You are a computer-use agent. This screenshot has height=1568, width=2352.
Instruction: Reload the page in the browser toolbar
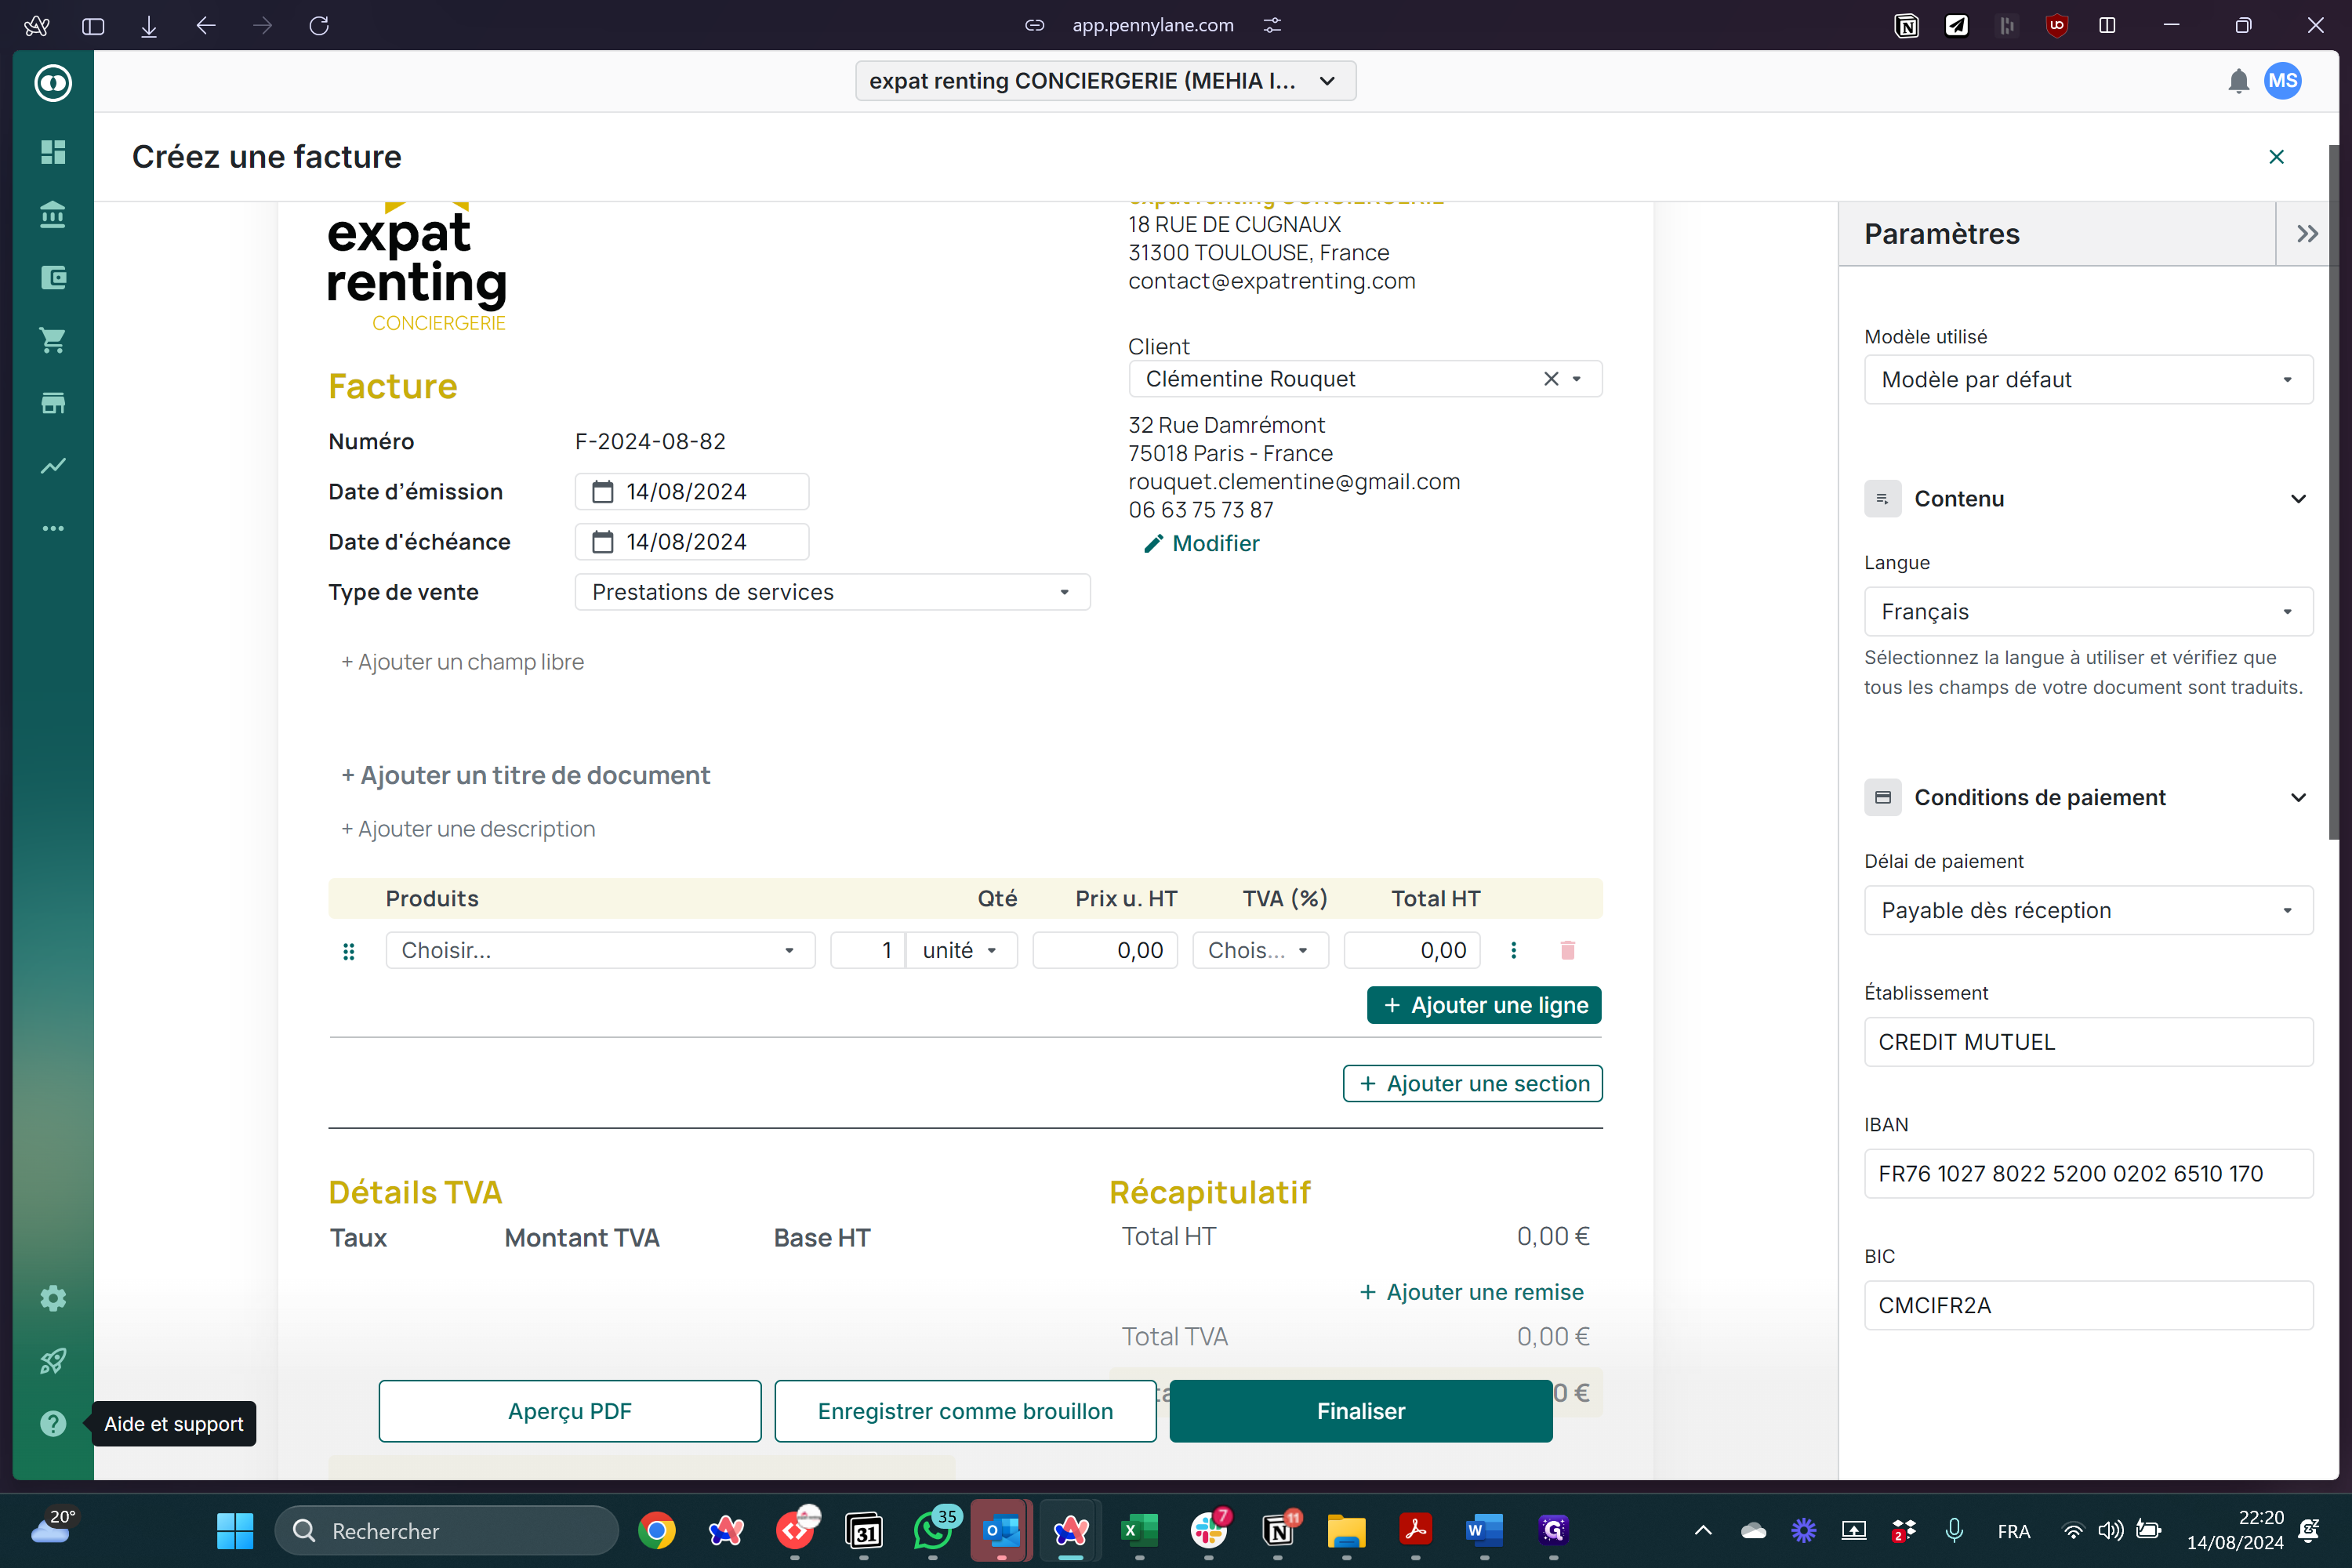coord(319,25)
